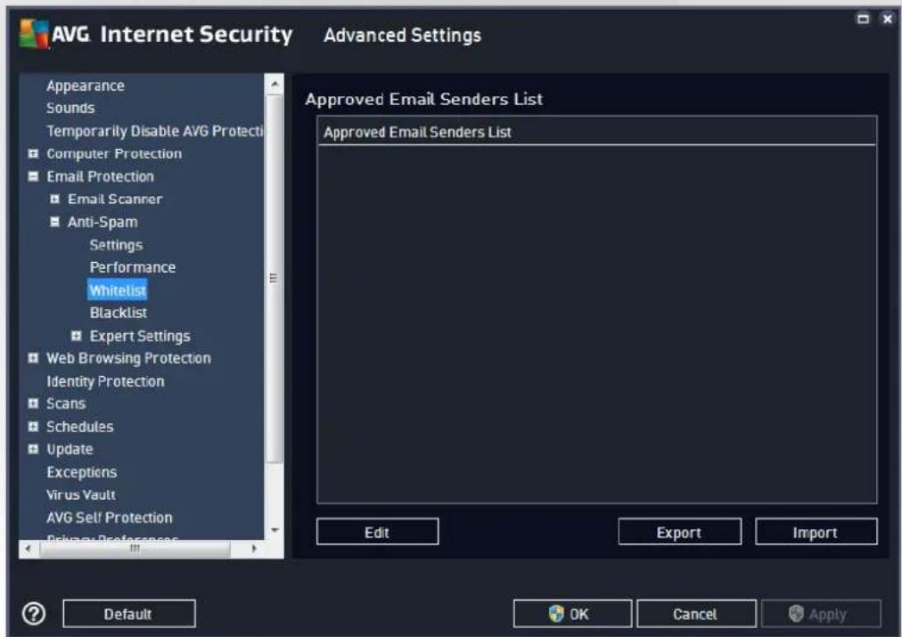Expand the Expert Settings node

pyautogui.click(x=76, y=336)
